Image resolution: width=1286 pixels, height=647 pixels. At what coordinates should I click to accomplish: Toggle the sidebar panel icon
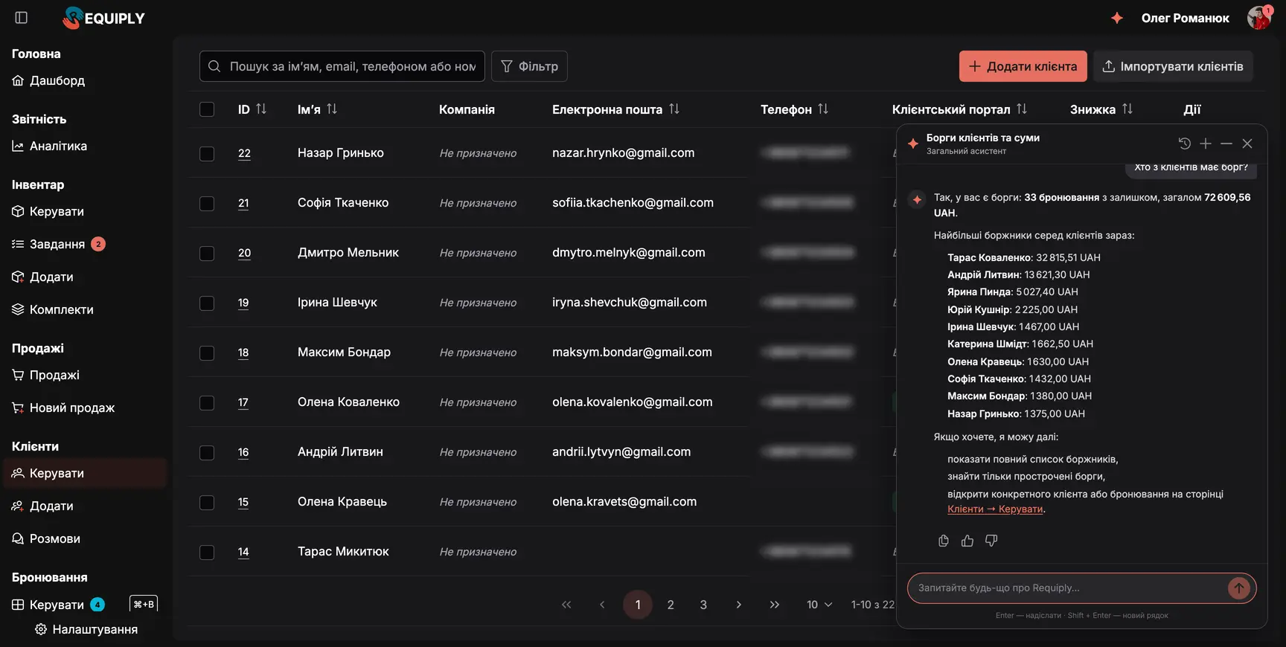(x=22, y=18)
